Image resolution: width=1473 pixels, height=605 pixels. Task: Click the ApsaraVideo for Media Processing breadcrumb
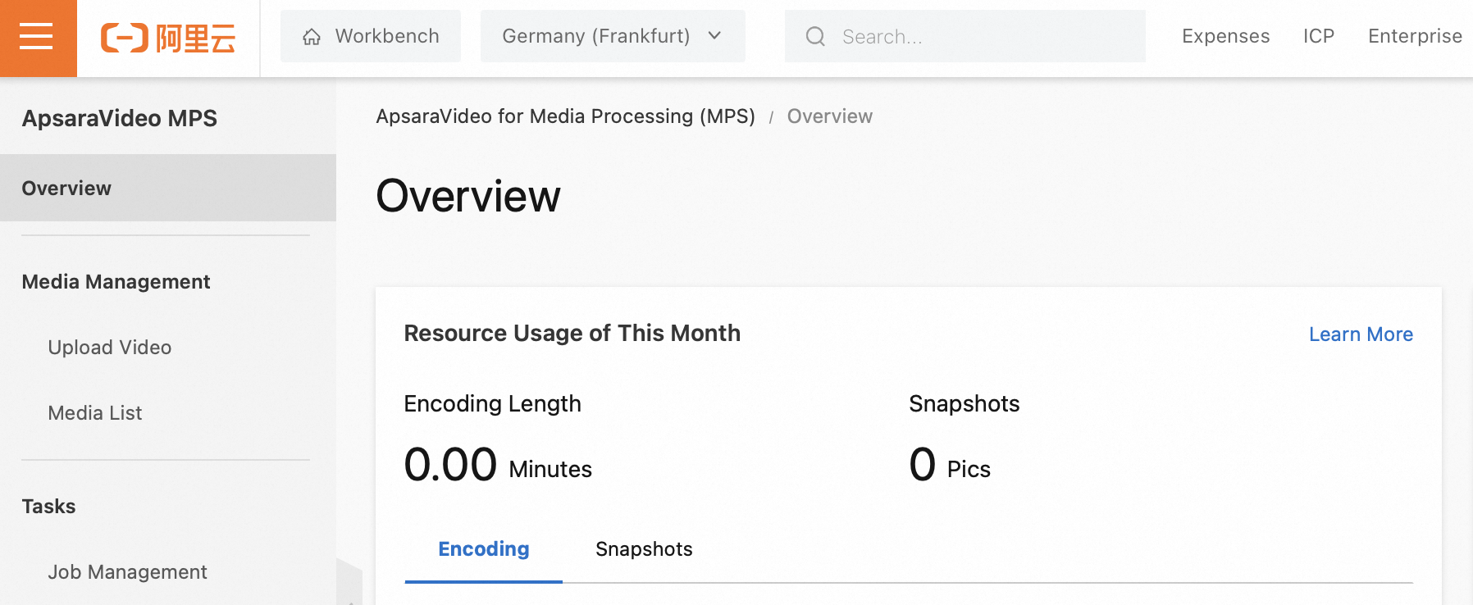[565, 116]
